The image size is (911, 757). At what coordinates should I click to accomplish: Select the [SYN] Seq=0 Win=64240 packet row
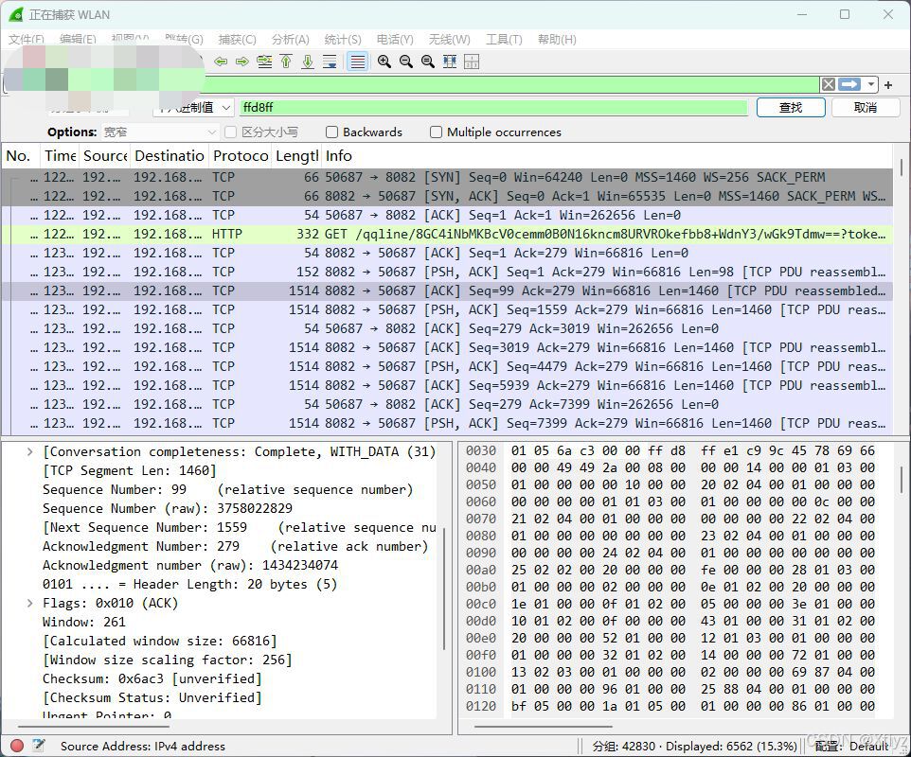pyautogui.click(x=447, y=177)
